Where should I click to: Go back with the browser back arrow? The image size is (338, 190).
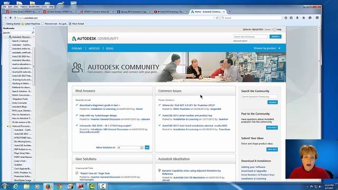(x=6, y=18)
